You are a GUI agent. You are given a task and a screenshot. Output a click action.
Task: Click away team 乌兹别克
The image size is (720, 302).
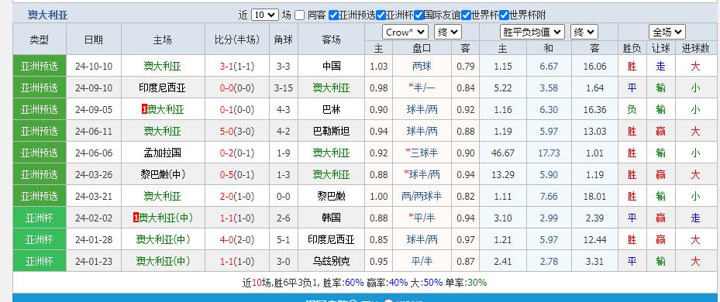[x=331, y=261]
